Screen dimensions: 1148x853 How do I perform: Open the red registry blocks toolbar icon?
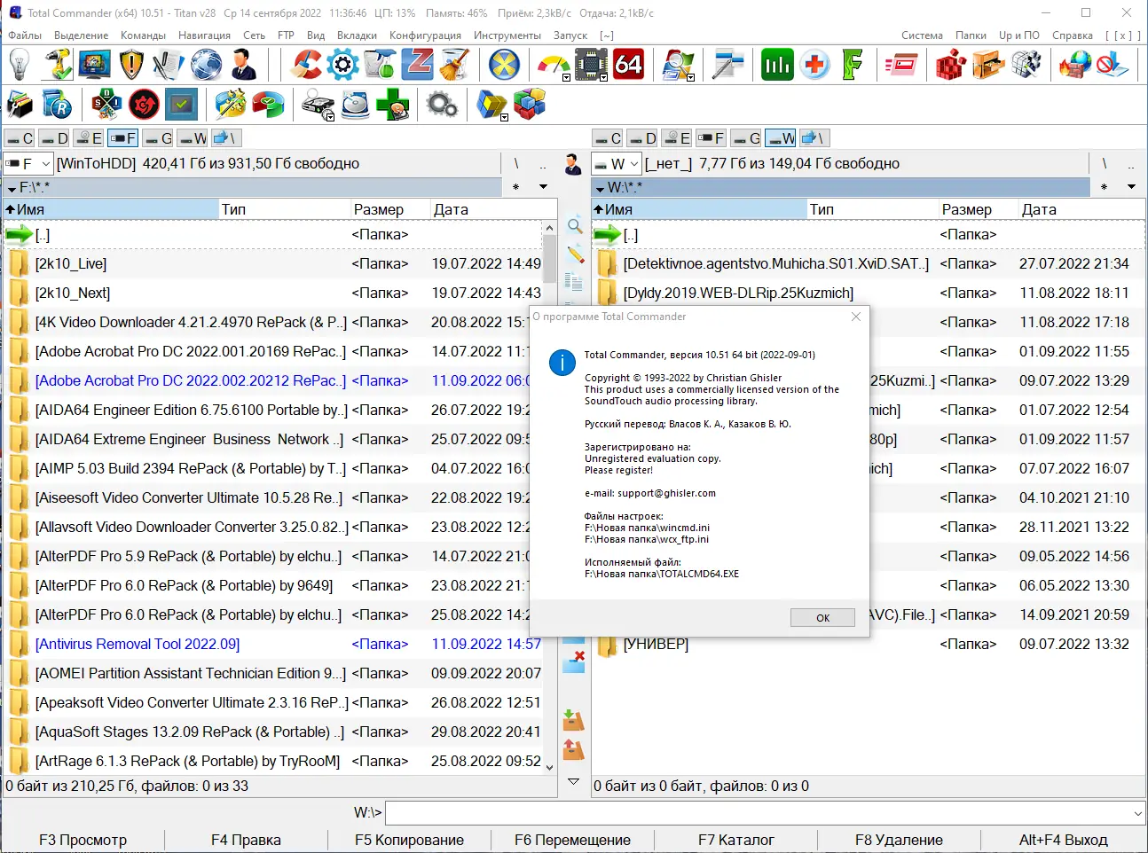click(949, 64)
